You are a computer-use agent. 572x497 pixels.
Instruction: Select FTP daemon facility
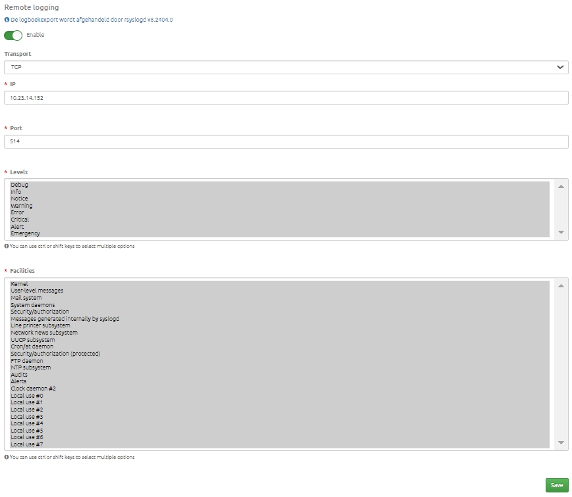[x=280, y=361]
